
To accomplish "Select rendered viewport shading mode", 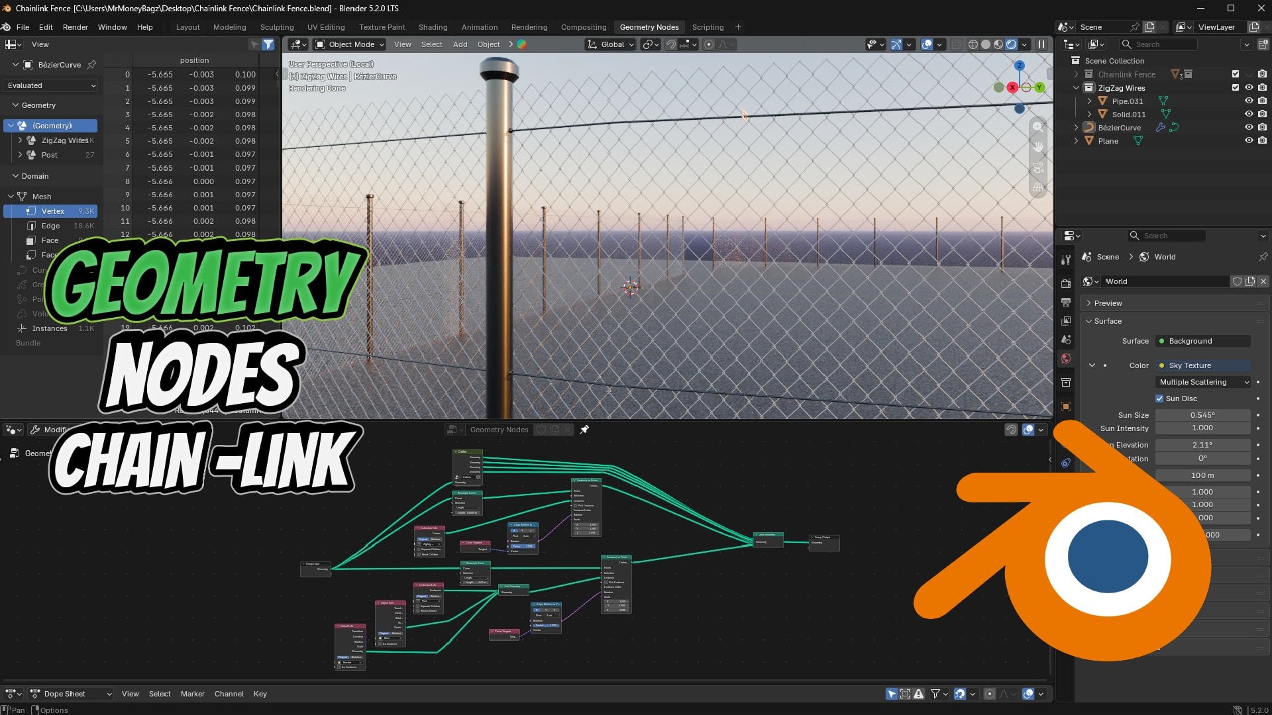I will coord(1011,44).
